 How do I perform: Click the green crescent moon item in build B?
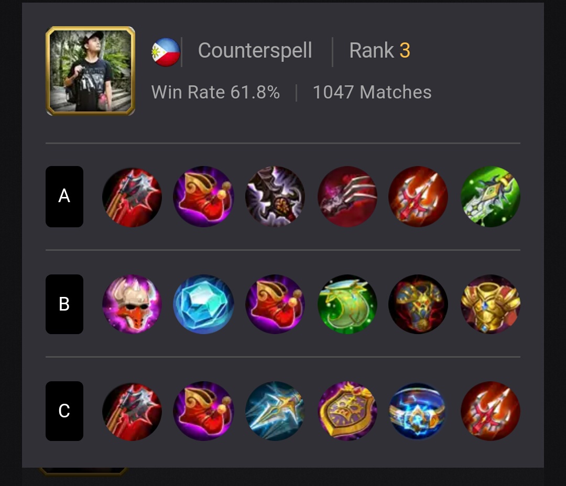point(347,304)
